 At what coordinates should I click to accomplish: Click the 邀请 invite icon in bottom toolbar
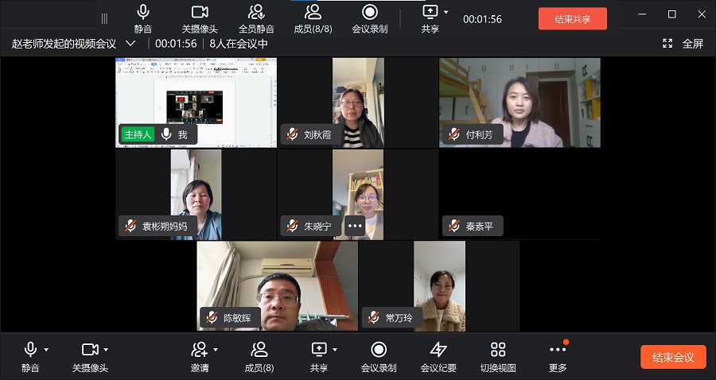[x=200, y=350]
